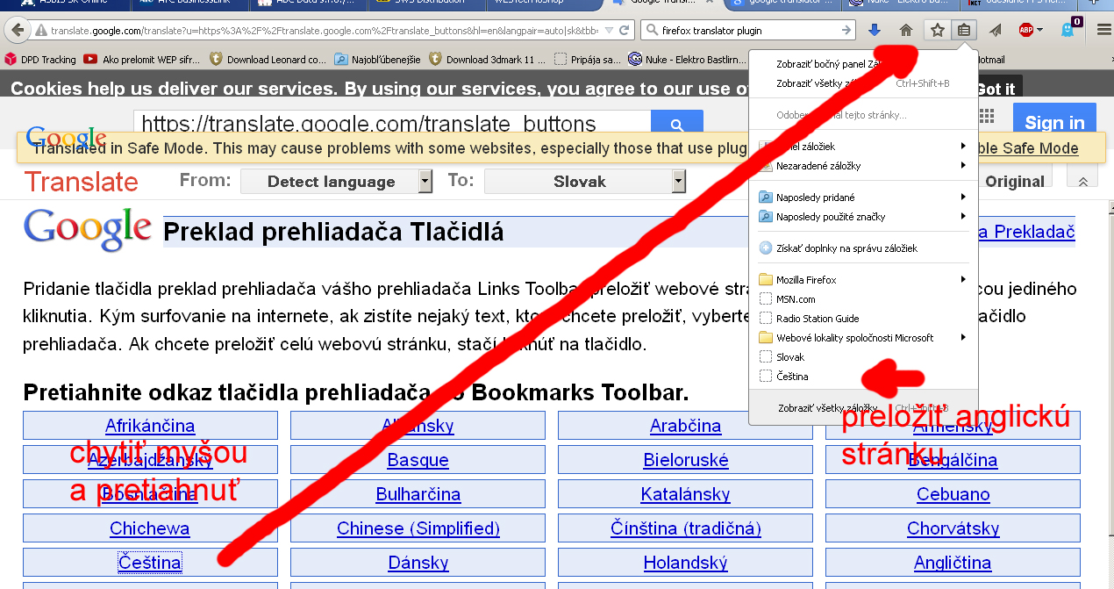Viewport: 1114px width, 589px height.
Task: Click the Afrikánčina language link
Action: click(150, 426)
